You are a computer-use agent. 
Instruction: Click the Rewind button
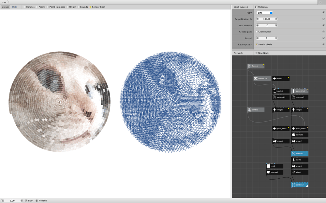coord(41,201)
